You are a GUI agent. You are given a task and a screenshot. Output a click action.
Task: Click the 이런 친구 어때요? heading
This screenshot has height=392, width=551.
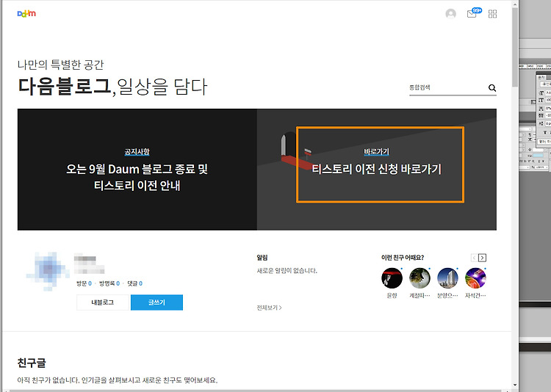(403, 258)
